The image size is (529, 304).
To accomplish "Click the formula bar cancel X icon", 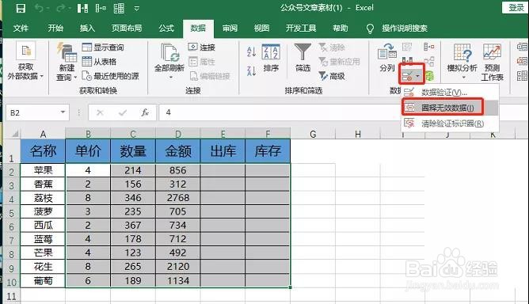I will click(100, 112).
